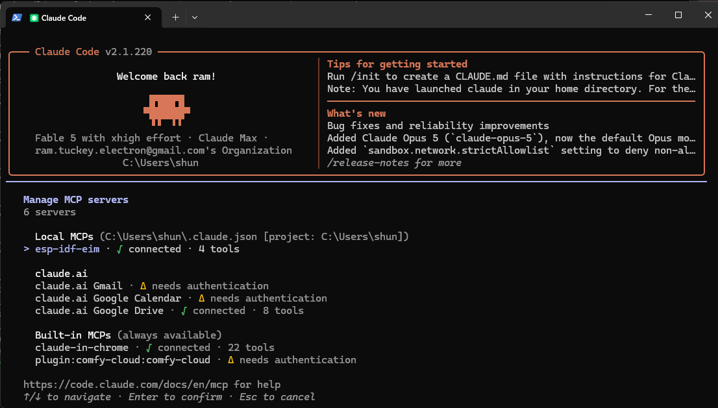Select the plugin:comfy-cloud:comfy-cloud server row
This screenshot has height=408, width=718.
[195, 360]
